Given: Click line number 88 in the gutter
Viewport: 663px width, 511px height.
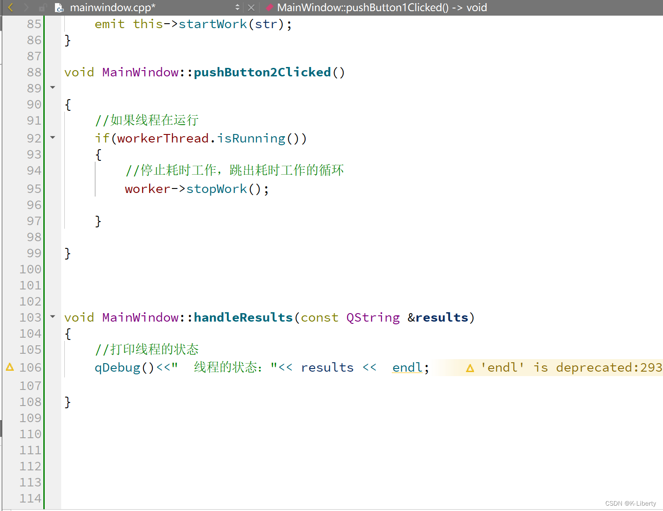Looking at the screenshot, I should [x=34, y=72].
